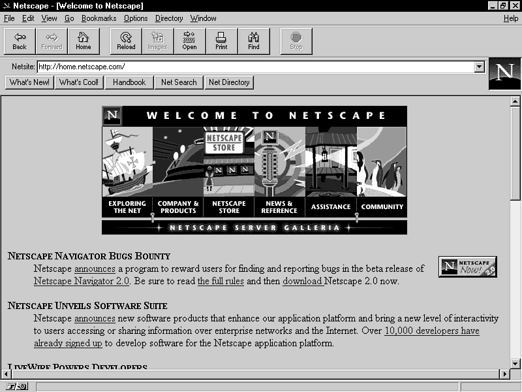The image size is (522, 392).
Task: Click the small N logo in banner
Action: click(x=112, y=116)
